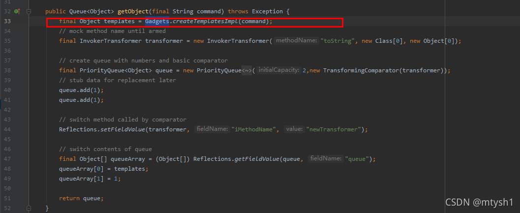Click the Exception type on line 32
This screenshot has height=213, width=520.
[267, 12]
